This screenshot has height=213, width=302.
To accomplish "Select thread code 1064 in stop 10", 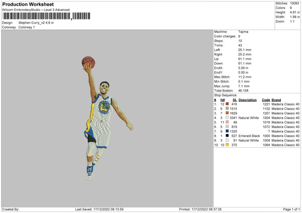I will tap(266, 145).
